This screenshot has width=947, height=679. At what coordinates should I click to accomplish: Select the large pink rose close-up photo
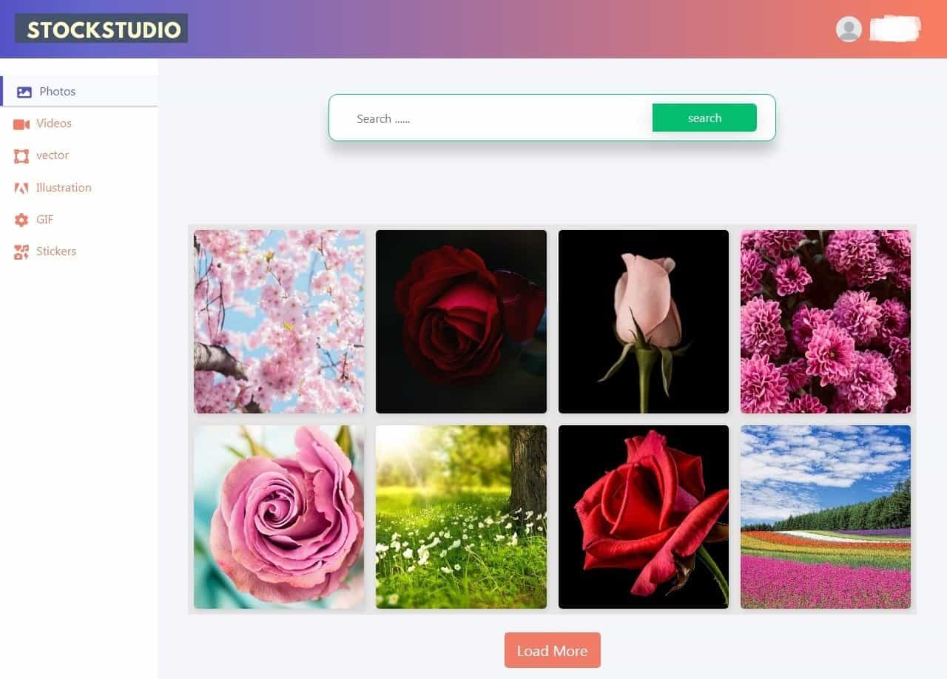279,516
